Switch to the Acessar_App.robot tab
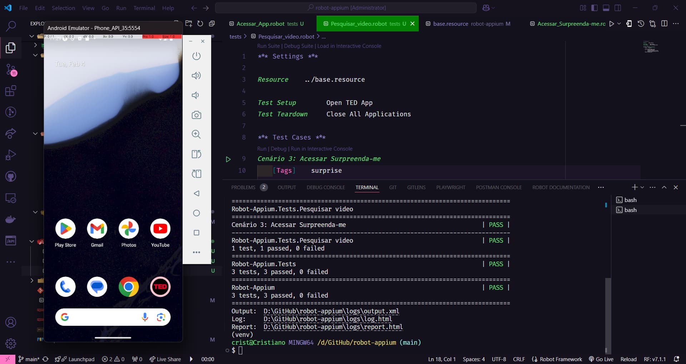Viewport: 686px width, 364px height. pyautogui.click(x=267, y=24)
